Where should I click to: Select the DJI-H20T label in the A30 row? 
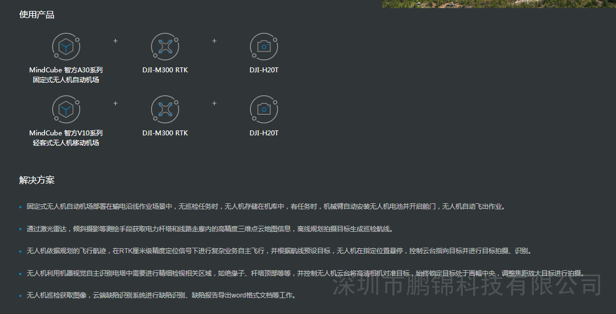click(264, 70)
